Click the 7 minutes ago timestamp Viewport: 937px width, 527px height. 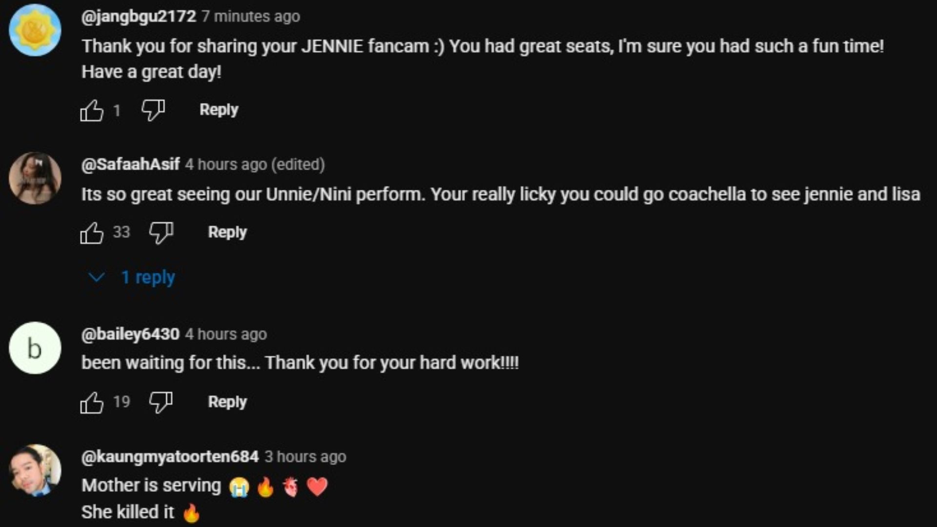tap(251, 17)
